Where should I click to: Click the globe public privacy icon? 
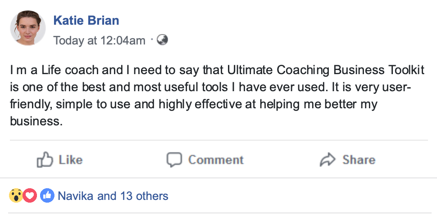point(163,40)
